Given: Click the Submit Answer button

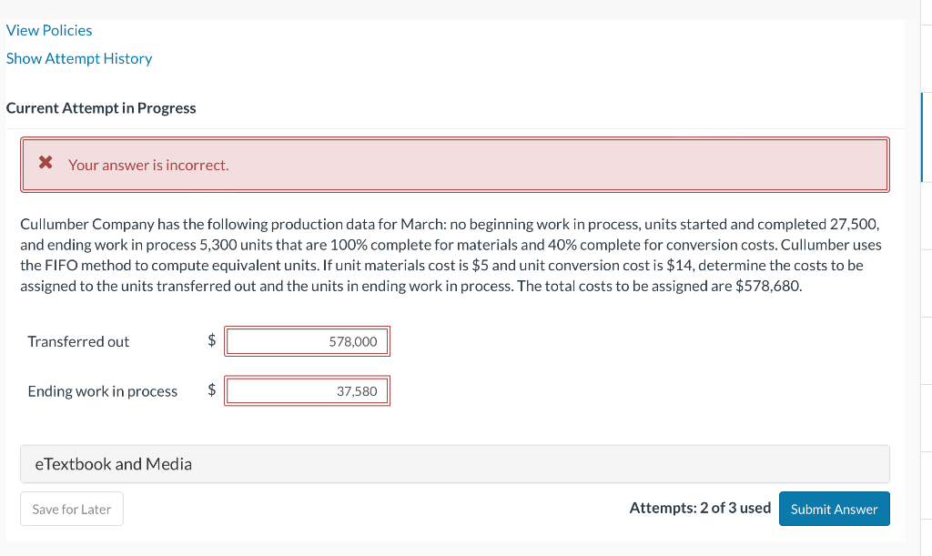Looking at the screenshot, I should pyautogui.click(x=834, y=509).
